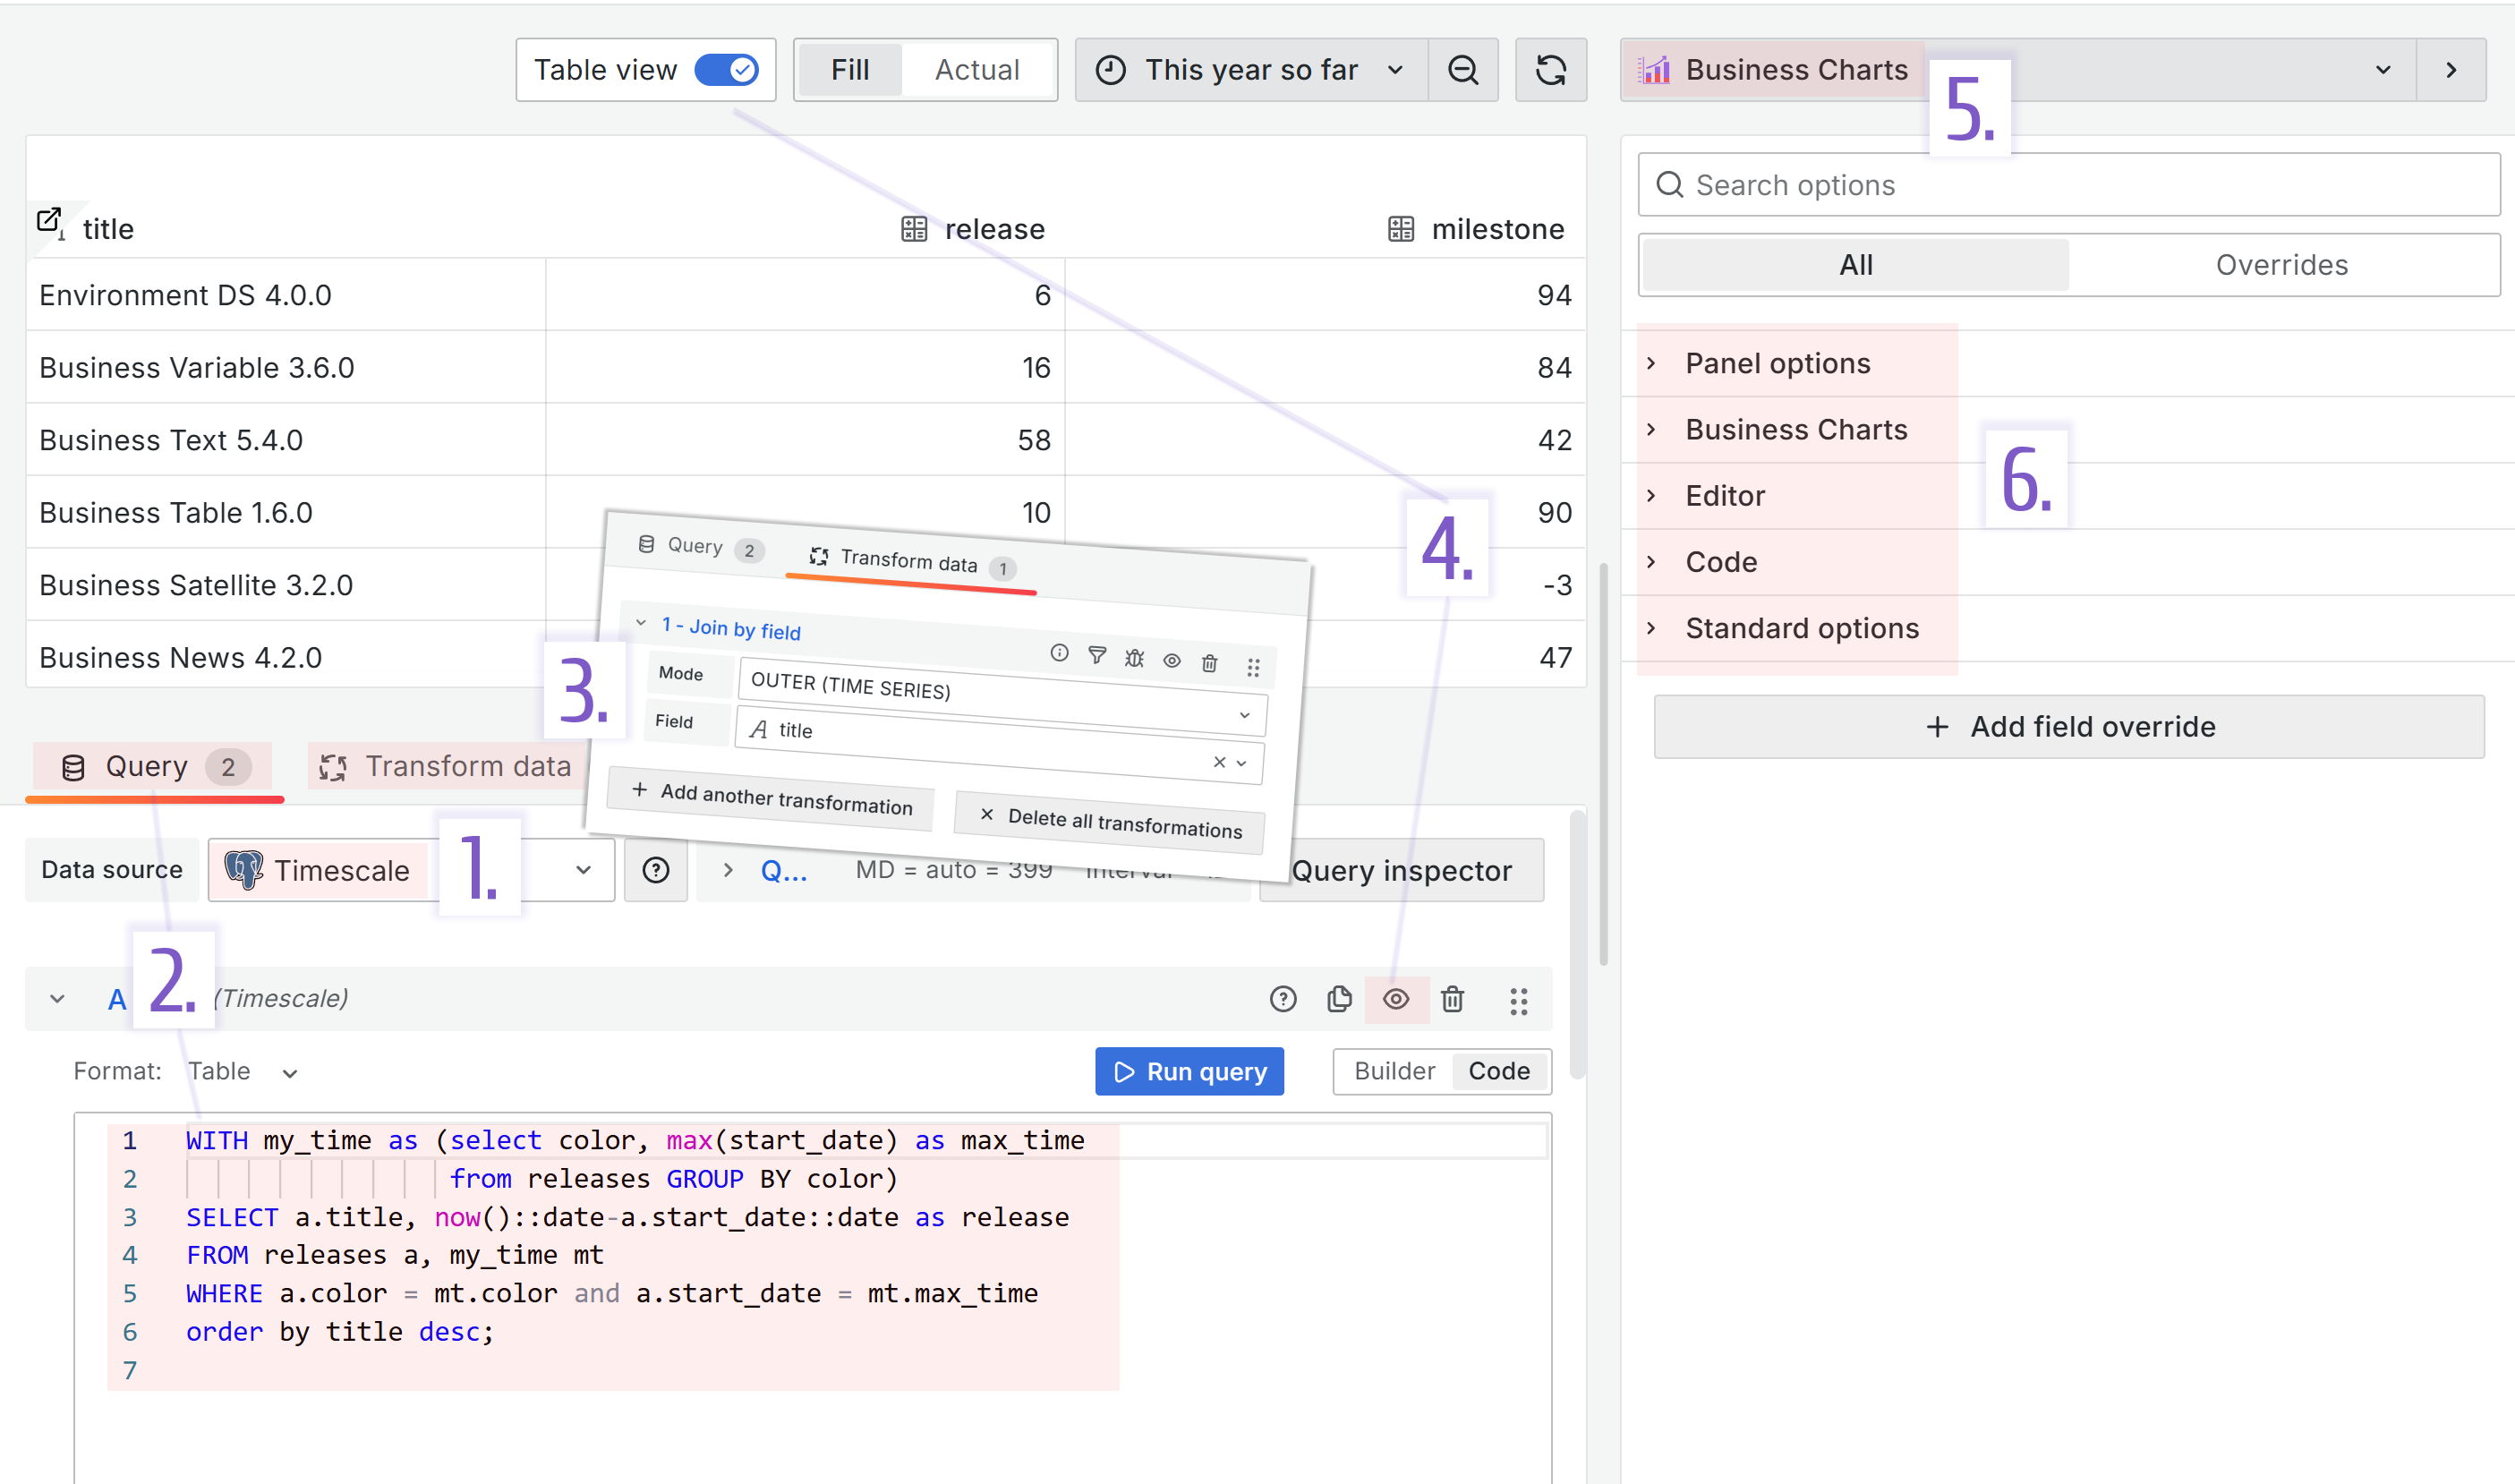Click inside the SQL code editor line 6
The height and width of the screenshot is (1484, 2515).
[x=339, y=1332]
